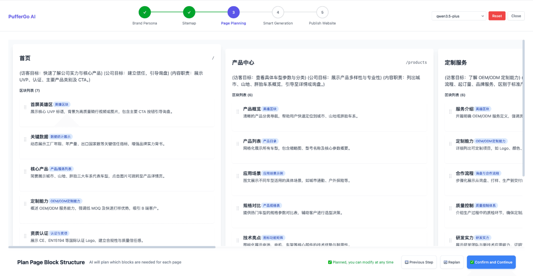Select the Publish Website step circle
Screen dimensions: 533x276
322,12
